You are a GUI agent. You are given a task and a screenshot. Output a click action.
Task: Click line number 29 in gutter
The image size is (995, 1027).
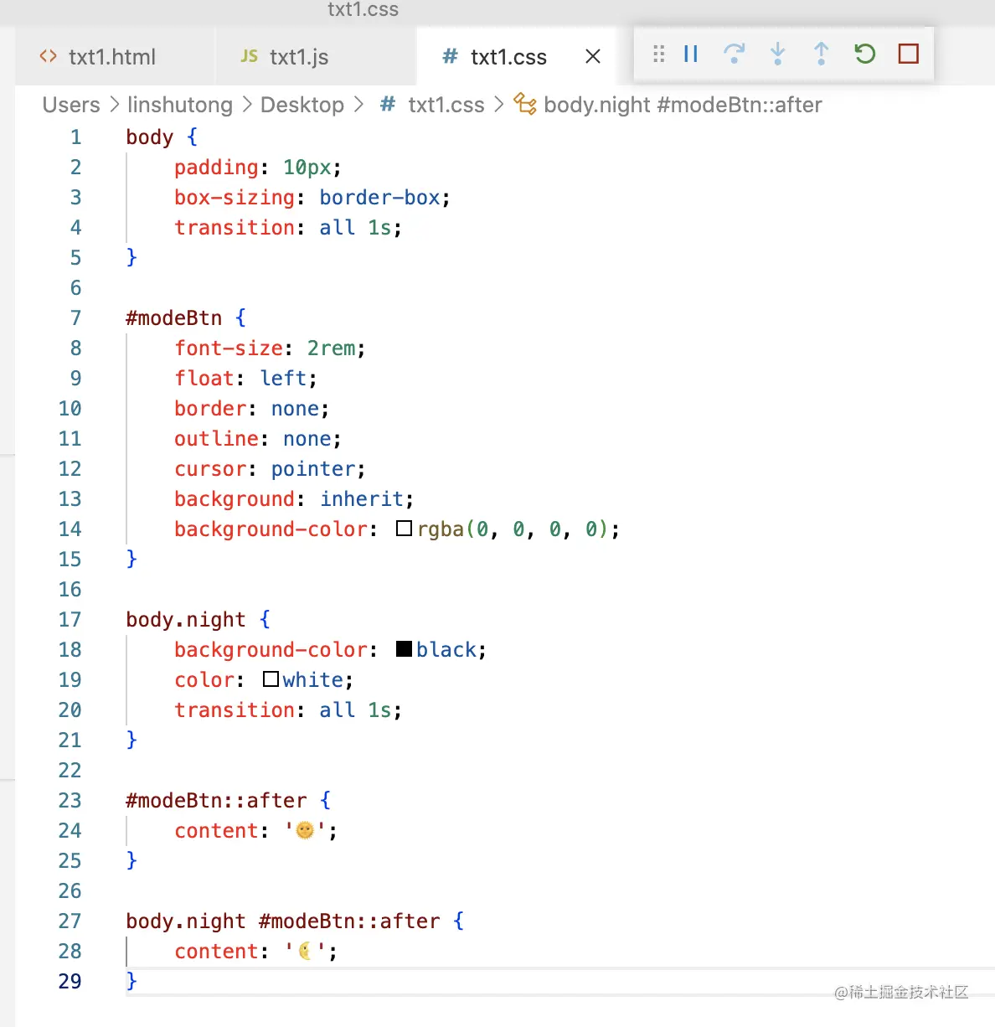pos(70,981)
